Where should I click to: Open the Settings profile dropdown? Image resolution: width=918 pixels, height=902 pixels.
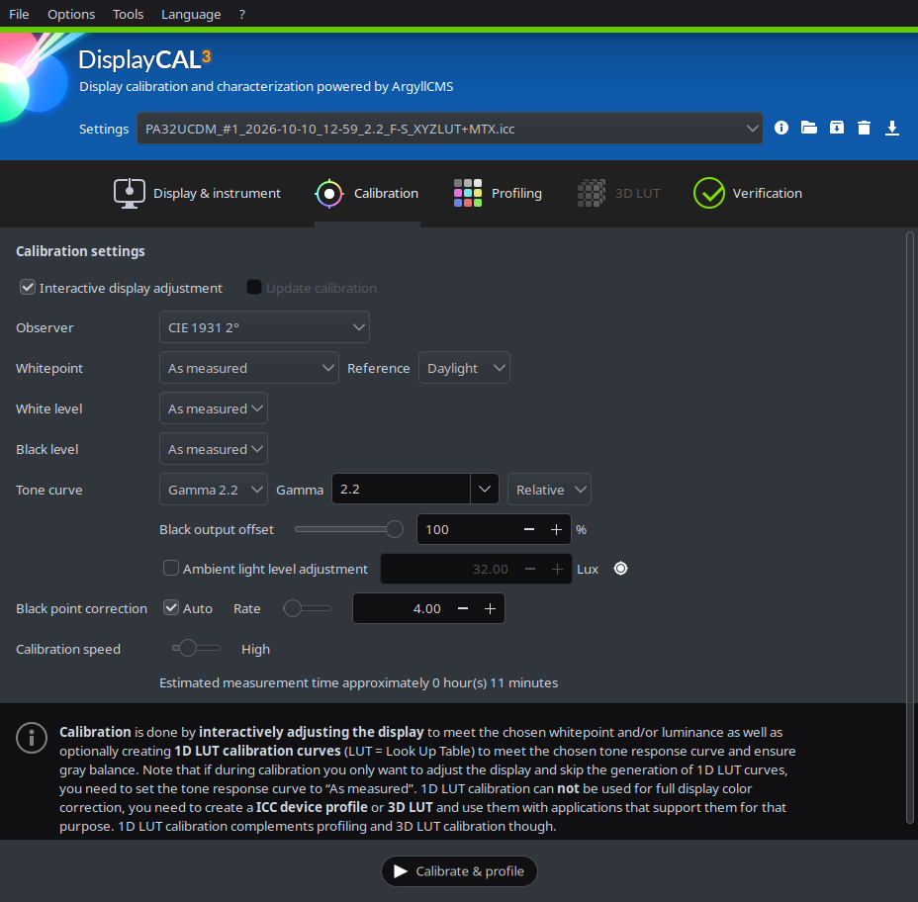(450, 129)
